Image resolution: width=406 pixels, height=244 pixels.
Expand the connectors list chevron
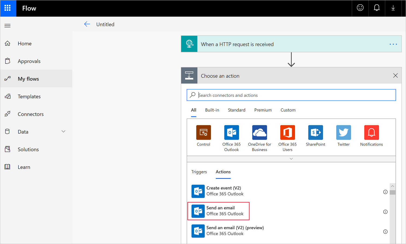click(291, 159)
